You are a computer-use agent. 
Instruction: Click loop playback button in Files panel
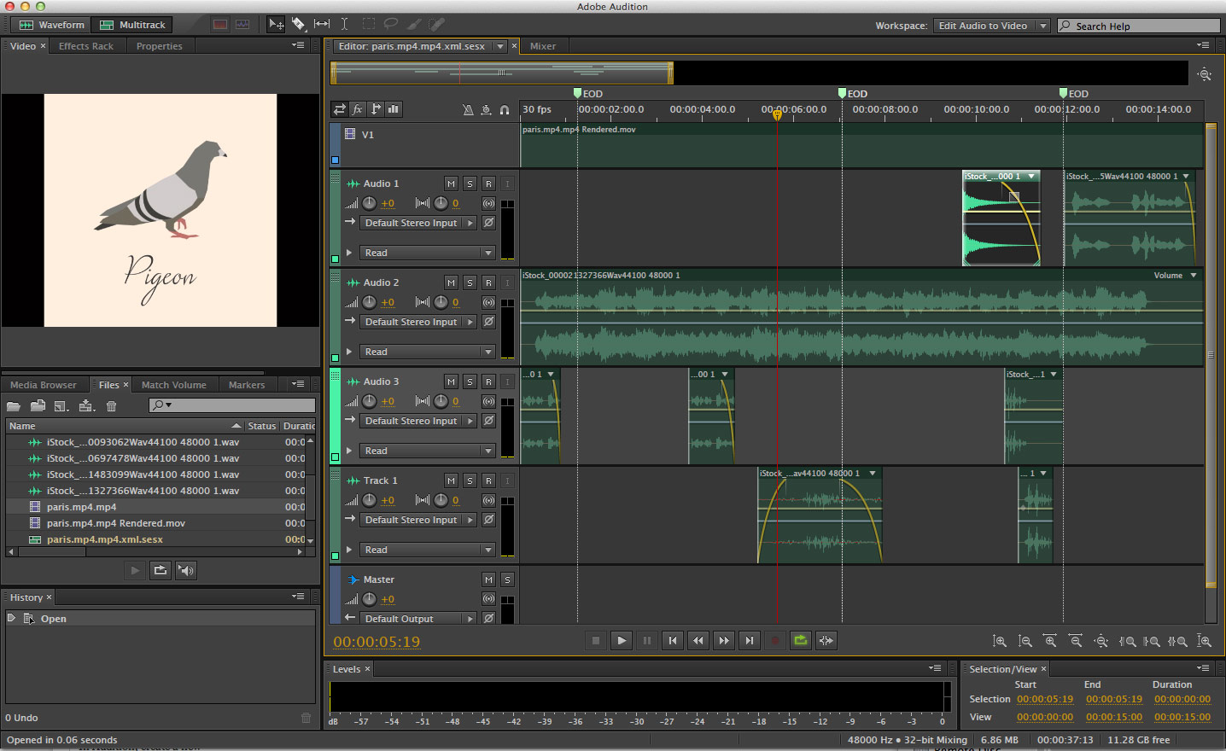click(161, 570)
